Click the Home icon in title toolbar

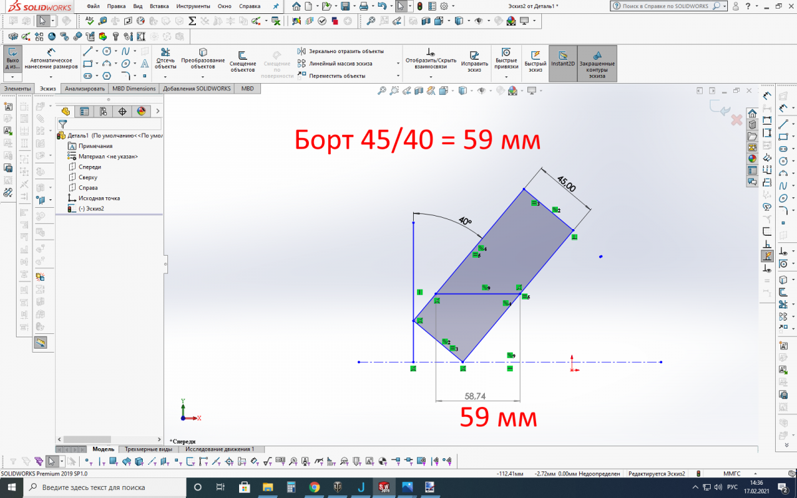(x=297, y=6)
